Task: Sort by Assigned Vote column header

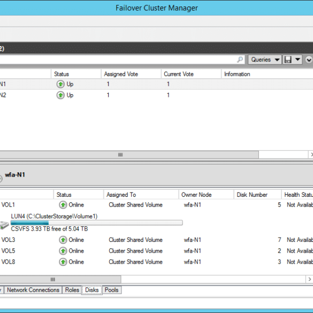Action: [x=131, y=74]
